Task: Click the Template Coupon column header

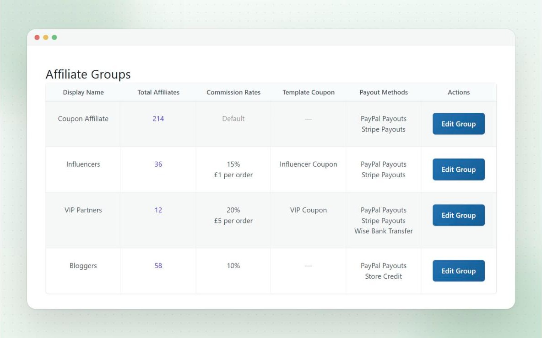Action: tap(309, 92)
